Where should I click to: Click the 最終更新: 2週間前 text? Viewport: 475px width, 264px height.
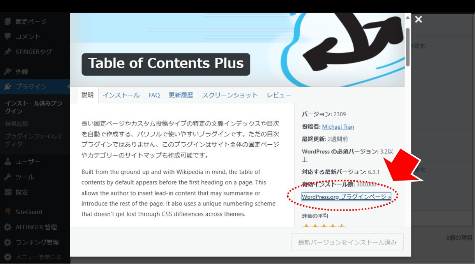click(x=325, y=139)
